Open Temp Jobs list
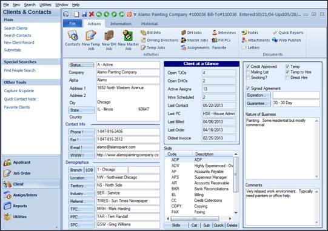328x231 pixels. [153, 48]
